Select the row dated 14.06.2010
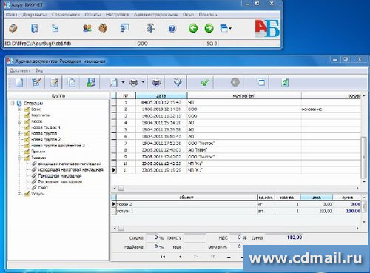This screenshot has width=370, height=273. coord(237,109)
